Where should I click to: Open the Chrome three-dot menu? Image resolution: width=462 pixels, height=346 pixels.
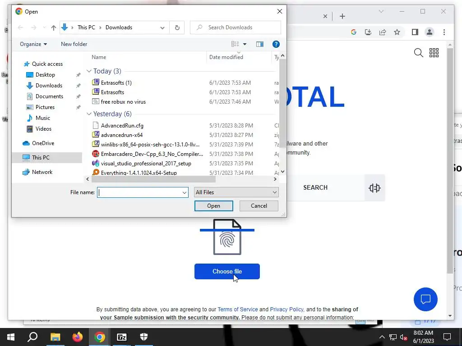(x=444, y=32)
